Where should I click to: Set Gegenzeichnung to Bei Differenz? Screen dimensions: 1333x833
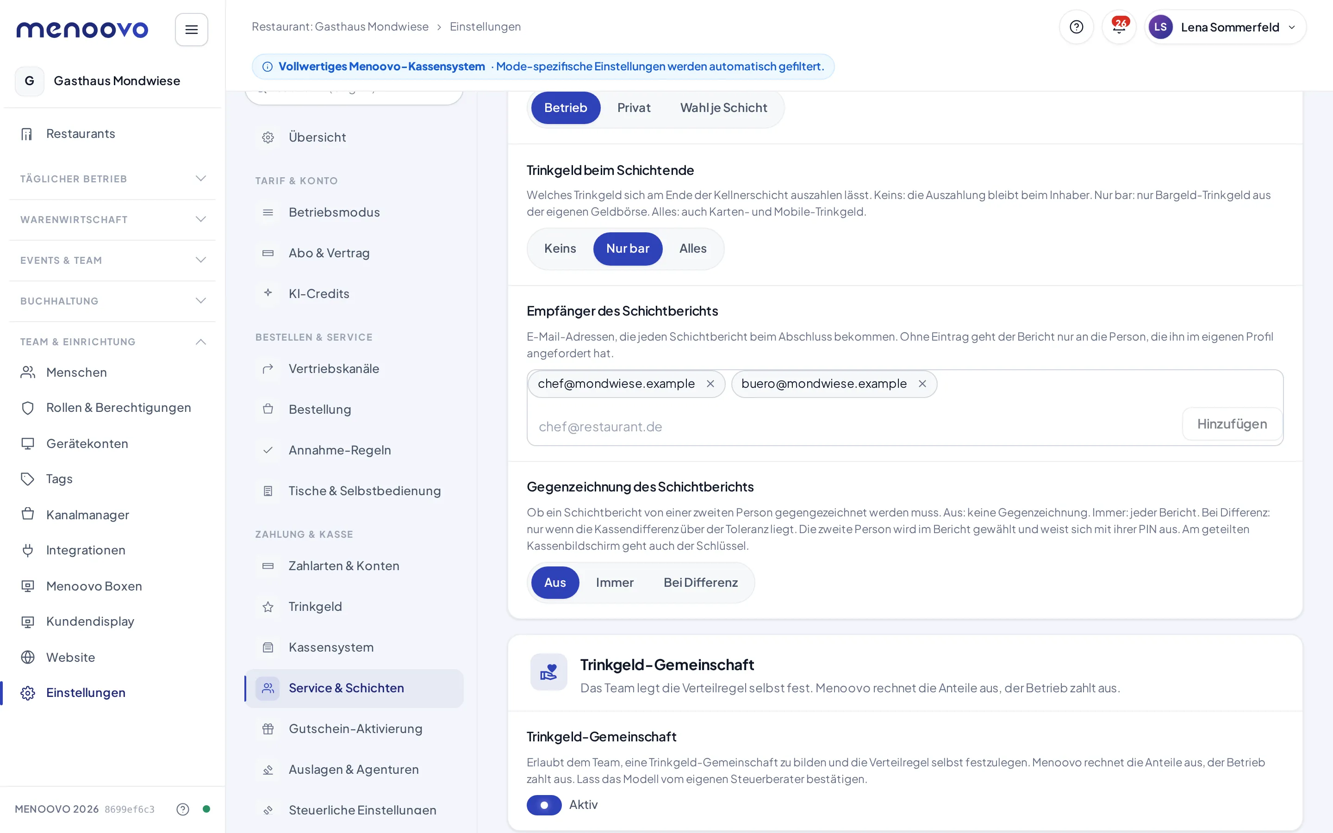click(701, 582)
